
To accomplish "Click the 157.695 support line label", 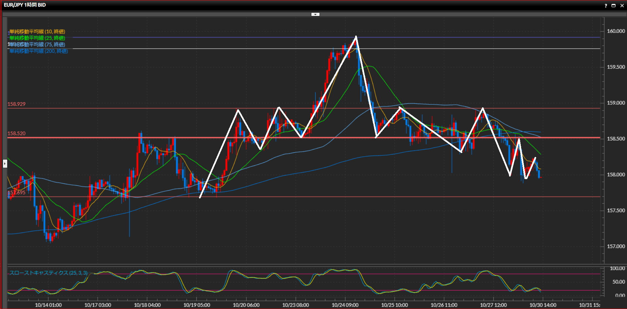I will tap(16, 193).
